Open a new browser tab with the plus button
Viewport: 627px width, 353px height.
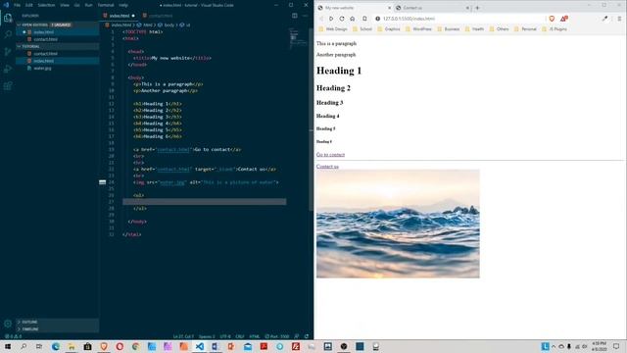tap(477, 8)
